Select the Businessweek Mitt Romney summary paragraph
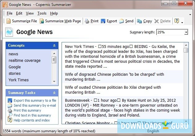Screen dimensions: 195x136 pyautogui.click(x=123, y=108)
